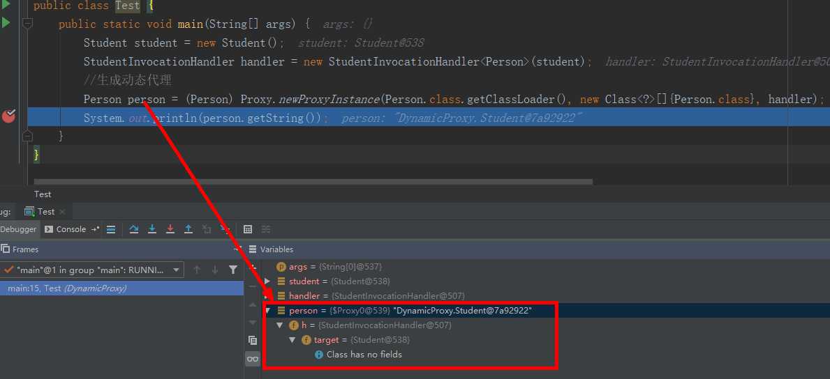Select handler variable row
The width and height of the screenshot is (830, 379).
[x=545, y=296]
